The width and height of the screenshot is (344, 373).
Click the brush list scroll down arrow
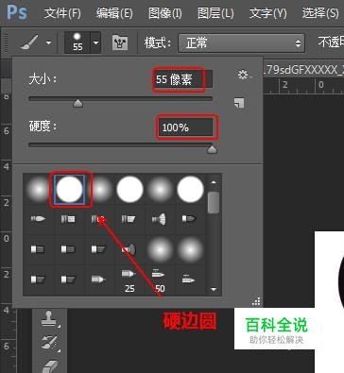tap(214, 289)
